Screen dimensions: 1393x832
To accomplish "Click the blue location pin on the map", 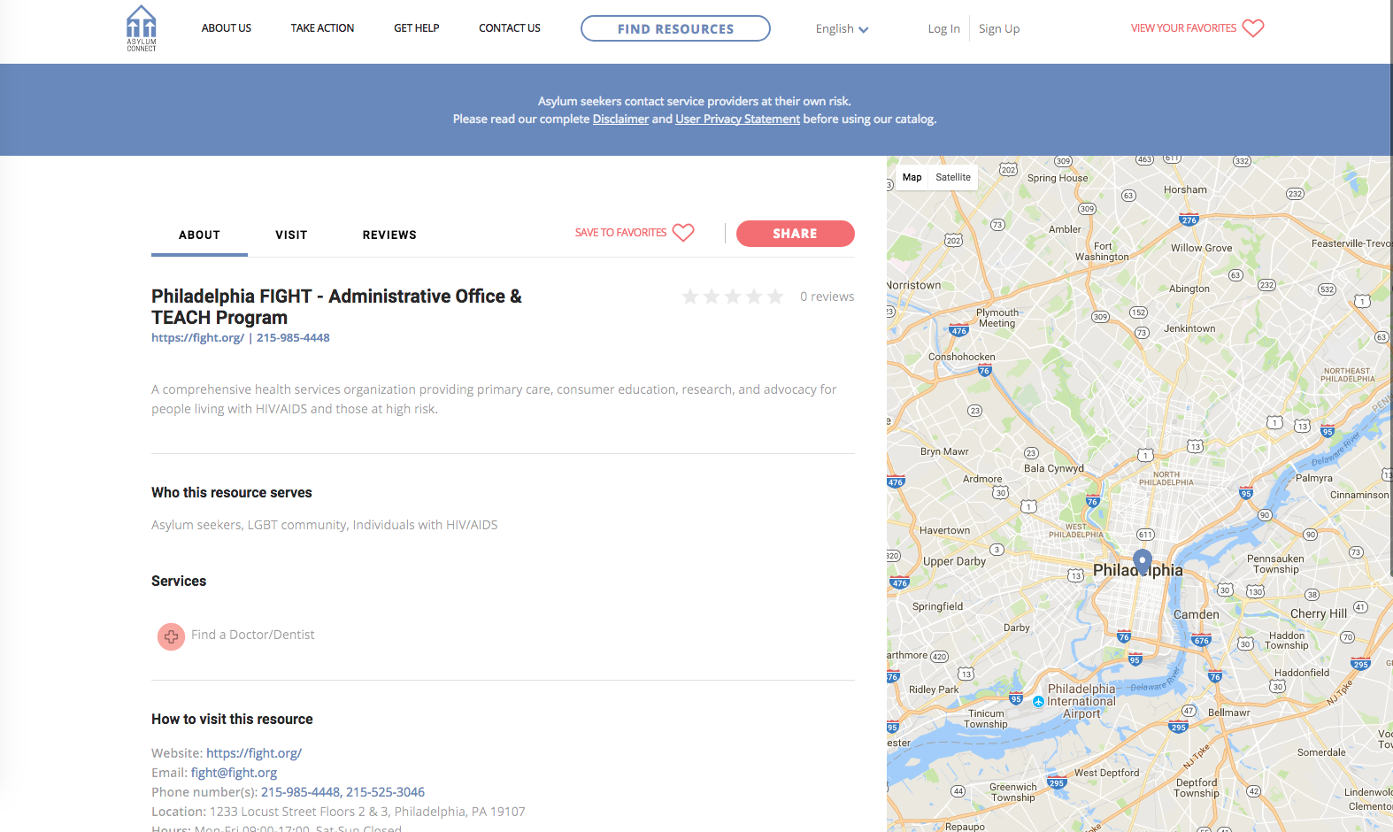I will point(1143,561).
